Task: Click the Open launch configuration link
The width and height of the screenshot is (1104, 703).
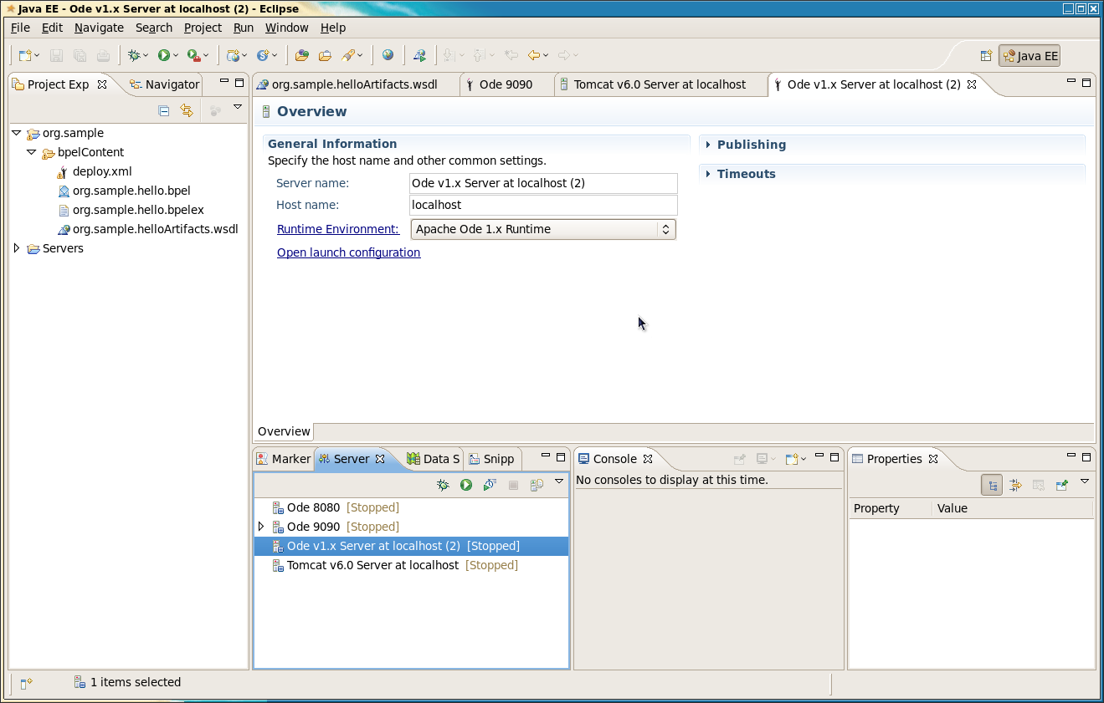Action: pyautogui.click(x=348, y=252)
